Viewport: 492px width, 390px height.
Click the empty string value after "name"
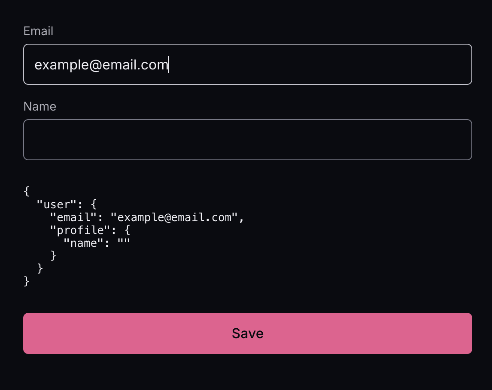click(x=123, y=243)
